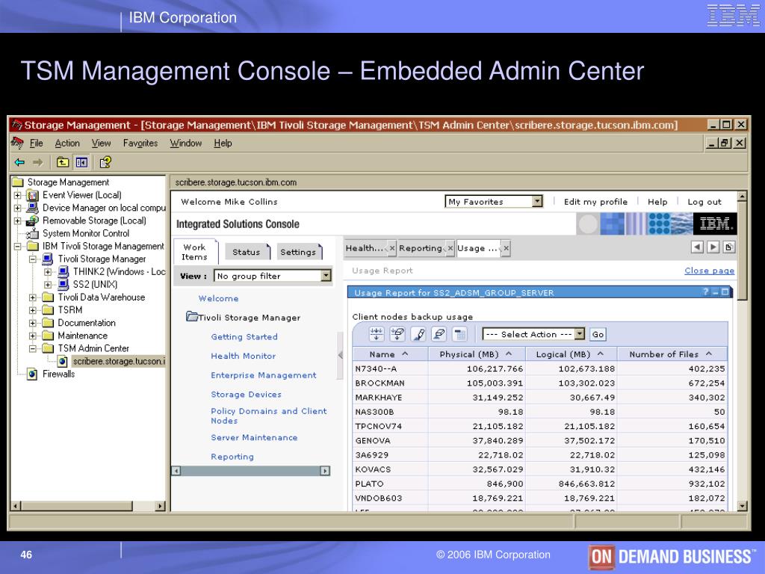Open the Action menu
765x574 pixels.
click(x=66, y=143)
